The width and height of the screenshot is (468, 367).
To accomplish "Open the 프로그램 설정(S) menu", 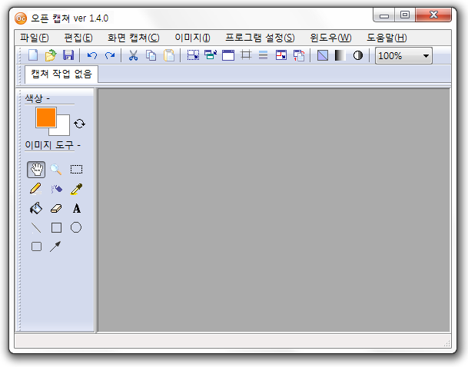I will point(260,38).
